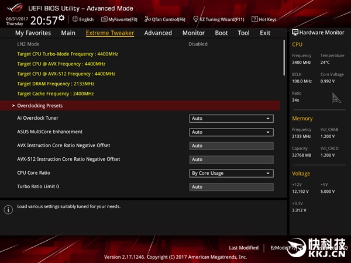Click +5V 5.000 V reading
Viewport: 351px width, 263px height.
tap(328, 192)
